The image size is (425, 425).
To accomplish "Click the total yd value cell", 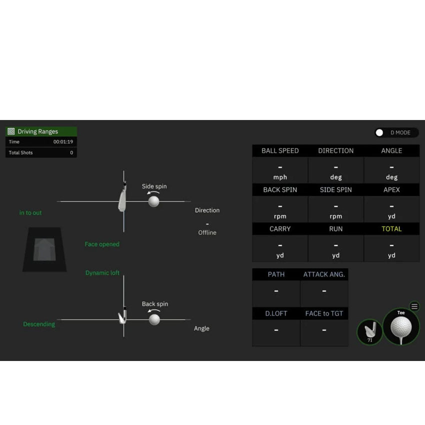I will (x=391, y=248).
